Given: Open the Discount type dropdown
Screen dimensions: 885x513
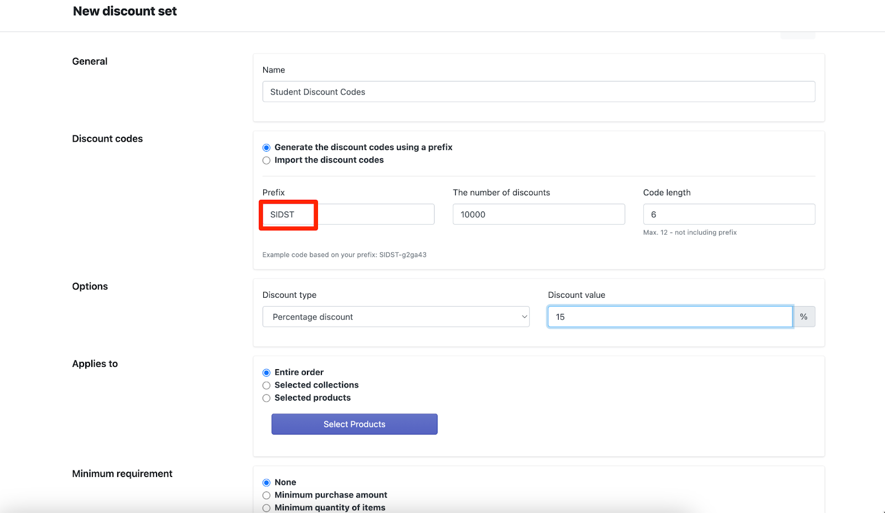Looking at the screenshot, I should 395,317.
